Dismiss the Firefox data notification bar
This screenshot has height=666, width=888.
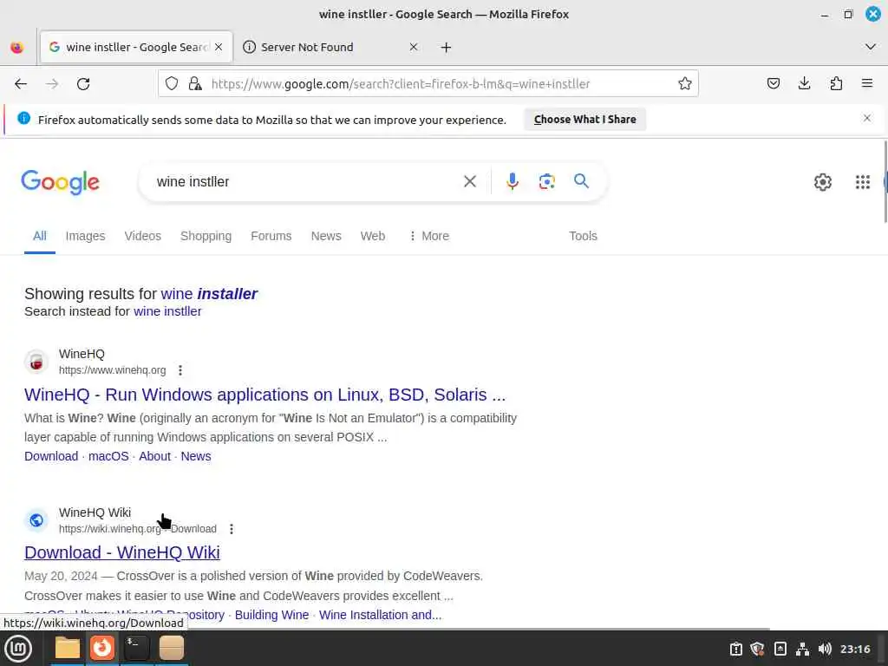[x=867, y=118]
